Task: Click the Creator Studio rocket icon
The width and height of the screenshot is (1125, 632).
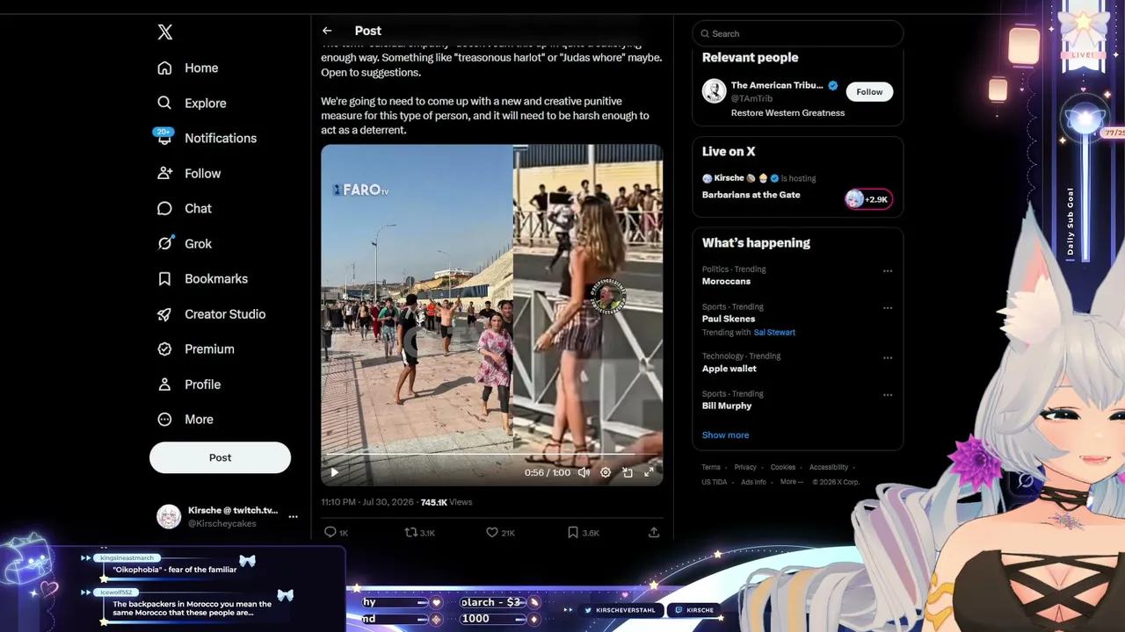Action: point(164,313)
